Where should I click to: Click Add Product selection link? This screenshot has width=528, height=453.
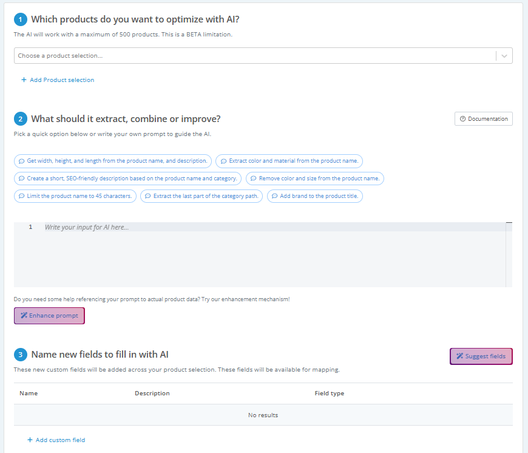click(x=58, y=80)
